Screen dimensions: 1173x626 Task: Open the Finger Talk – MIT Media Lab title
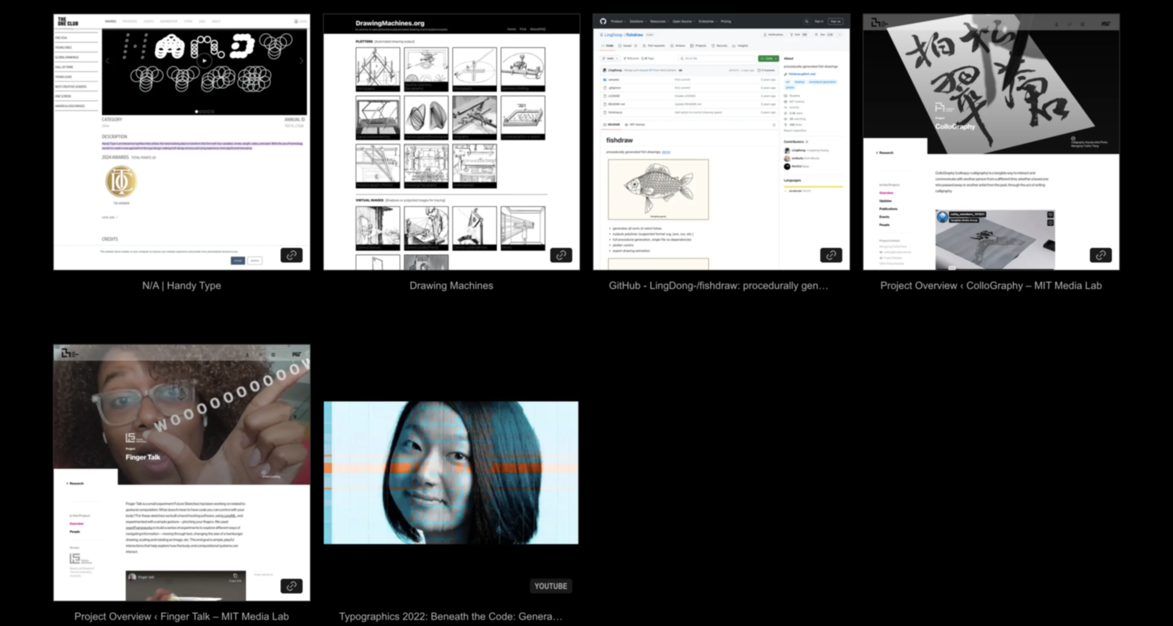coord(181,617)
